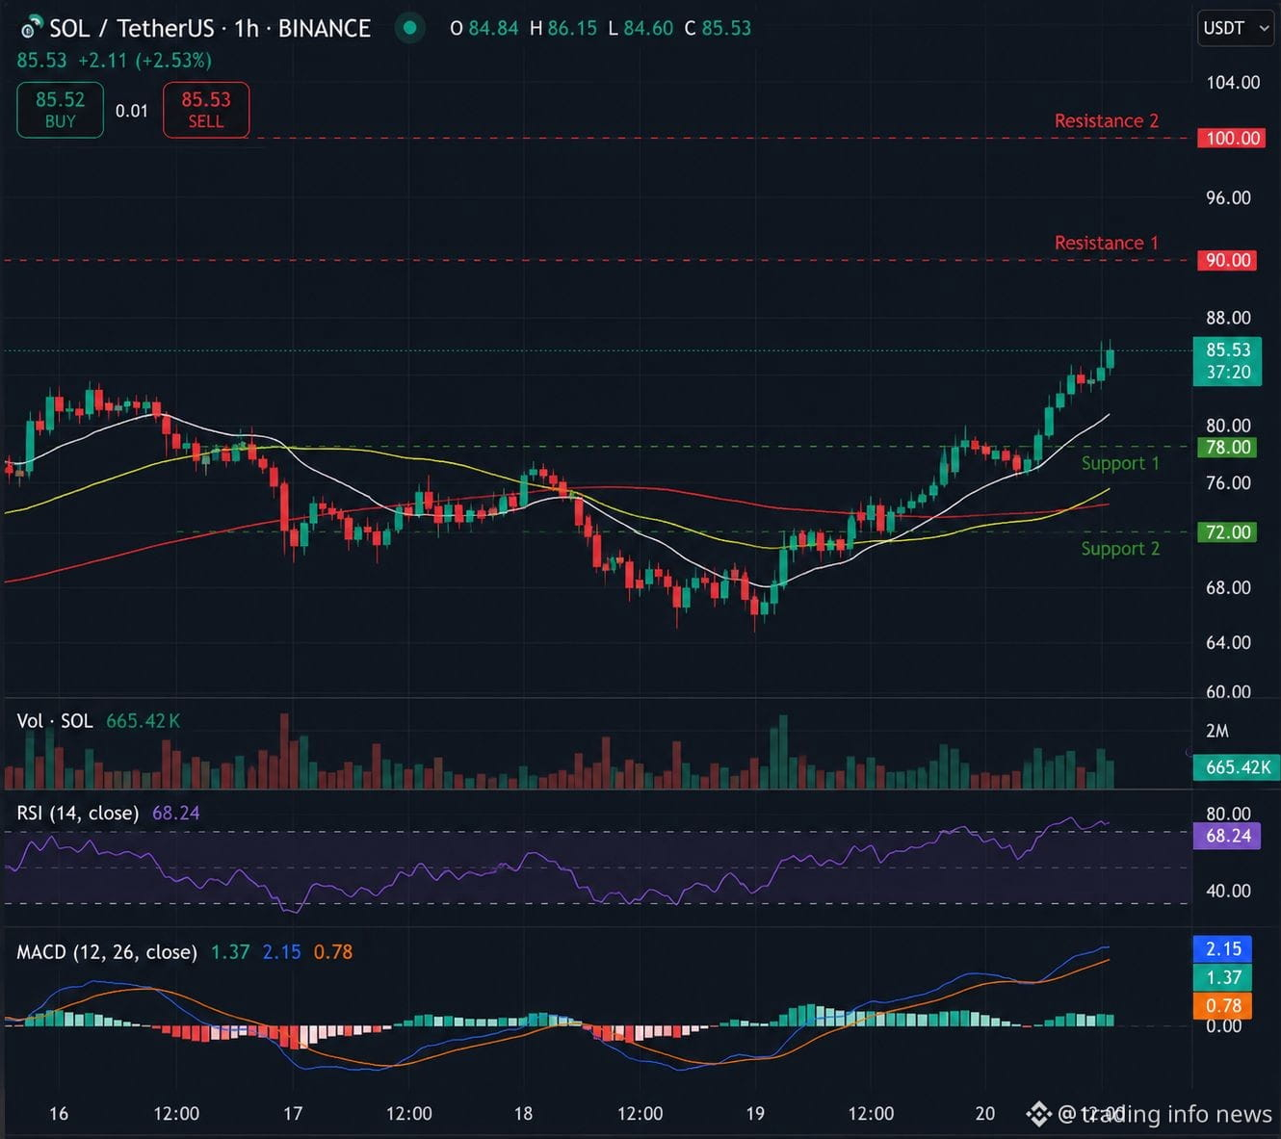This screenshot has width=1281, height=1139.
Task: Click the Support 2 label
Action: click(x=1120, y=548)
